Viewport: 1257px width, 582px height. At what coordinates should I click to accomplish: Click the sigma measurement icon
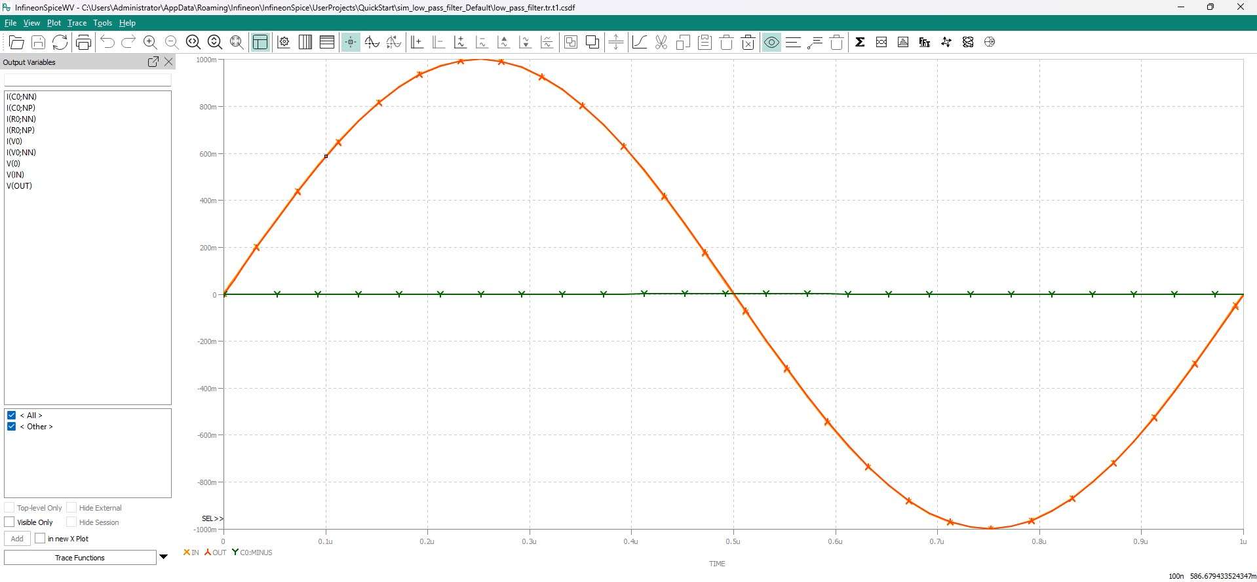click(x=860, y=43)
